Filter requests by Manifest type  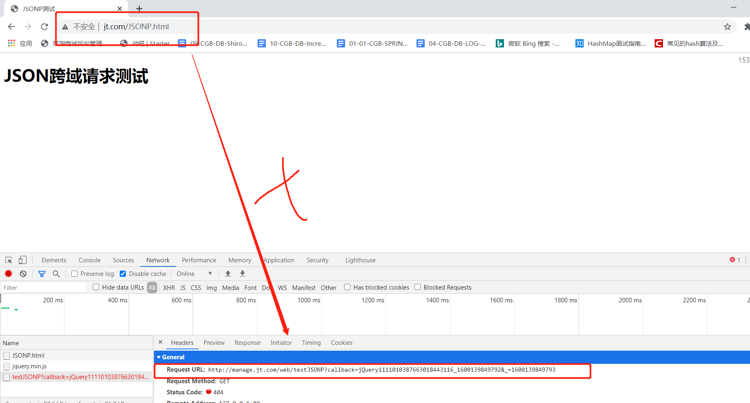pos(304,288)
